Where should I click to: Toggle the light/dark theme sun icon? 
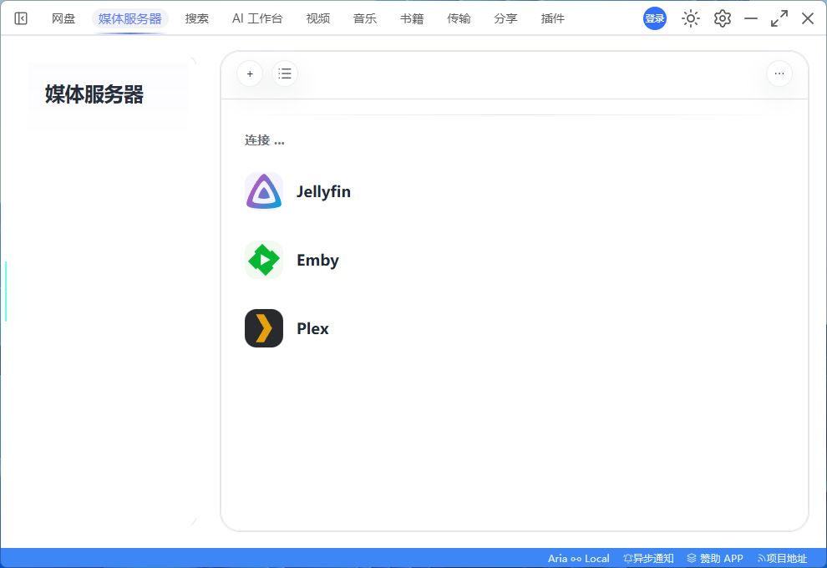coord(690,18)
